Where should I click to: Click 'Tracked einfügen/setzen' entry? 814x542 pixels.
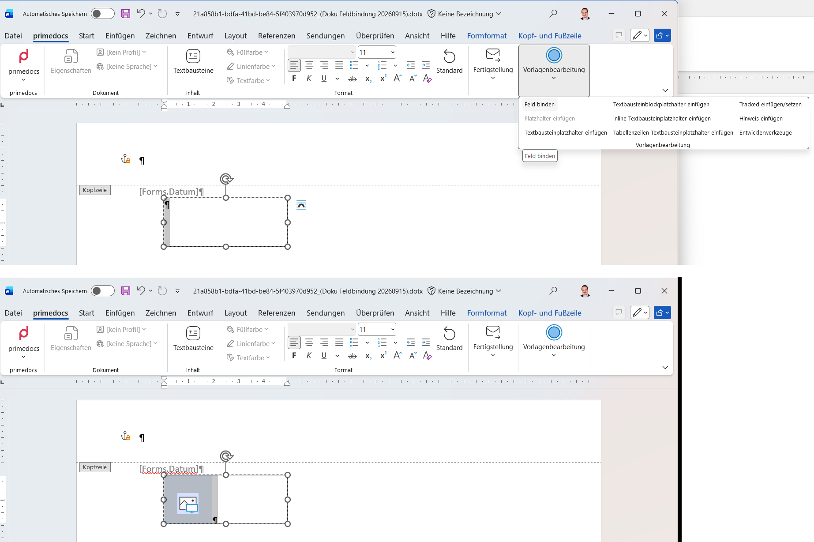[x=770, y=105]
